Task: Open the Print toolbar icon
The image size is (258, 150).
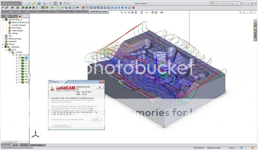Action: click(x=44, y=3)
